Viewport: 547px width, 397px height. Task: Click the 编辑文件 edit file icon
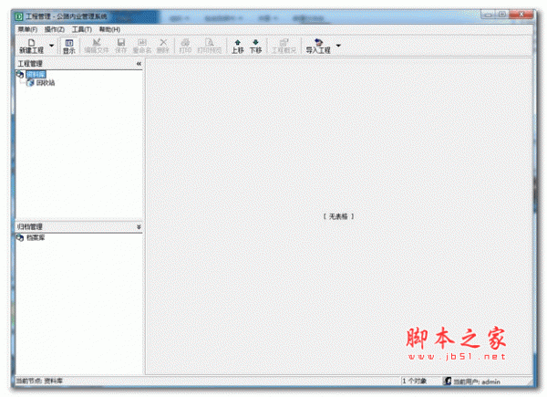click(x=97, y=42)
